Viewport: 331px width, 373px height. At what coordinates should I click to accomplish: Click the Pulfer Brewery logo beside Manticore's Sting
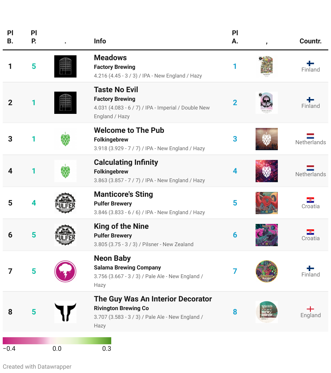coord(65,203)
